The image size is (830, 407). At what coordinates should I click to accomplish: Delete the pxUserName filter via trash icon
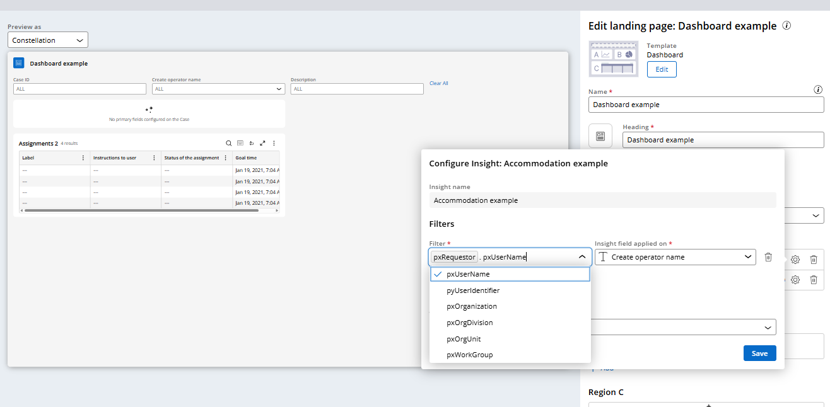[768, 256]
